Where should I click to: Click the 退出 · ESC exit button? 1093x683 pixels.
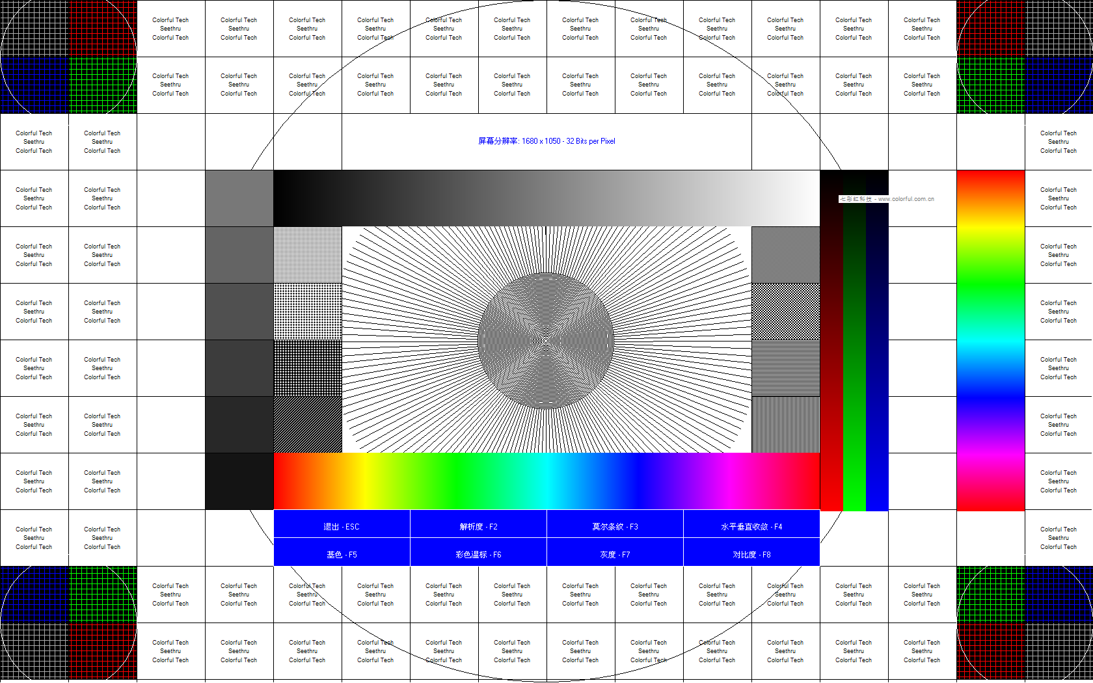coord(342,526)
